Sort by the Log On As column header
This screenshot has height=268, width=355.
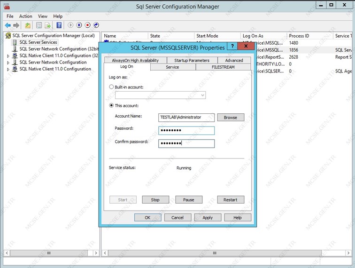(x=264, y=36)
